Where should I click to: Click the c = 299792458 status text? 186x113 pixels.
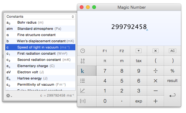point(57,95)
